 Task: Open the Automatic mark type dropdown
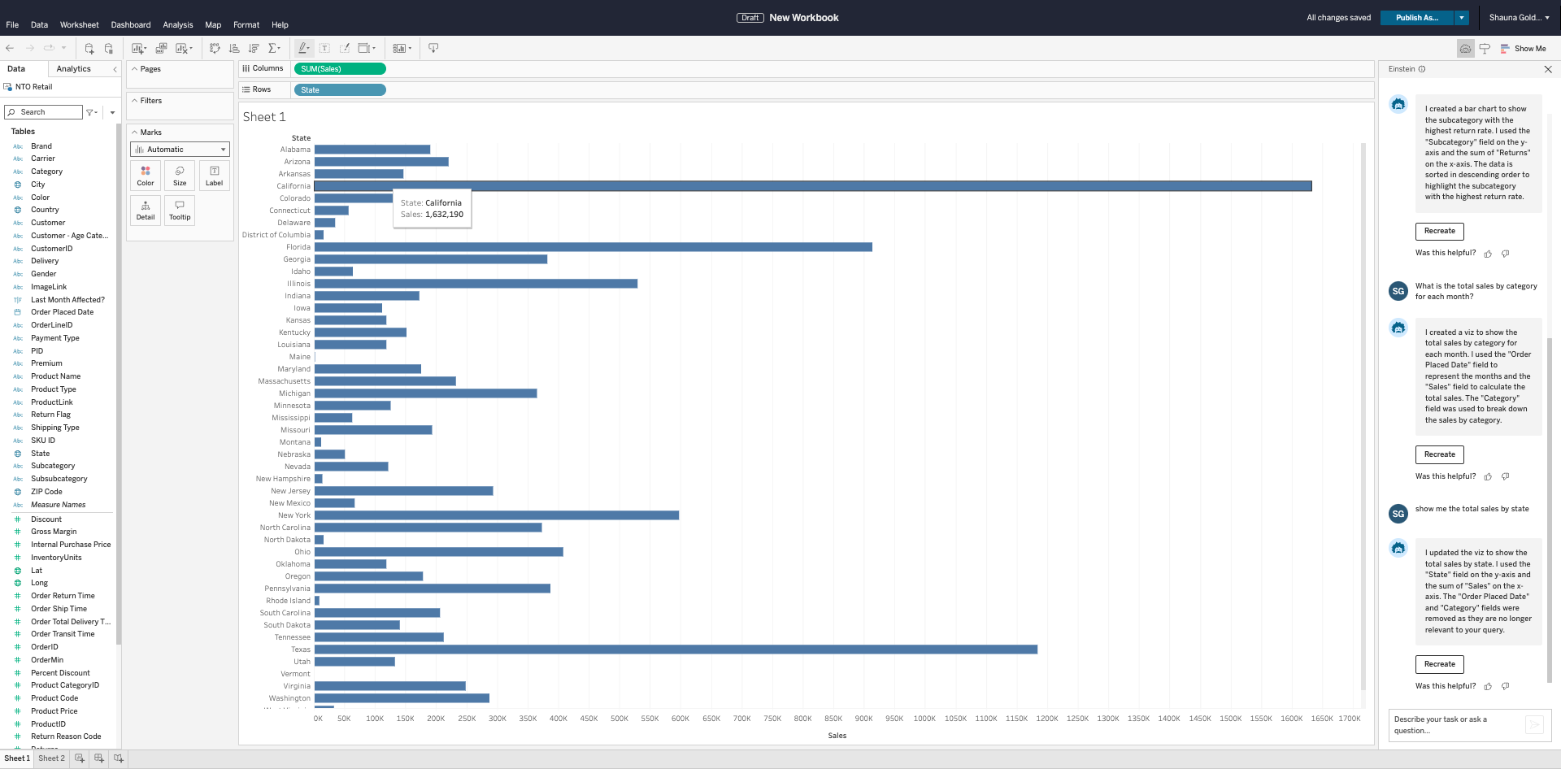click(180, 150)
